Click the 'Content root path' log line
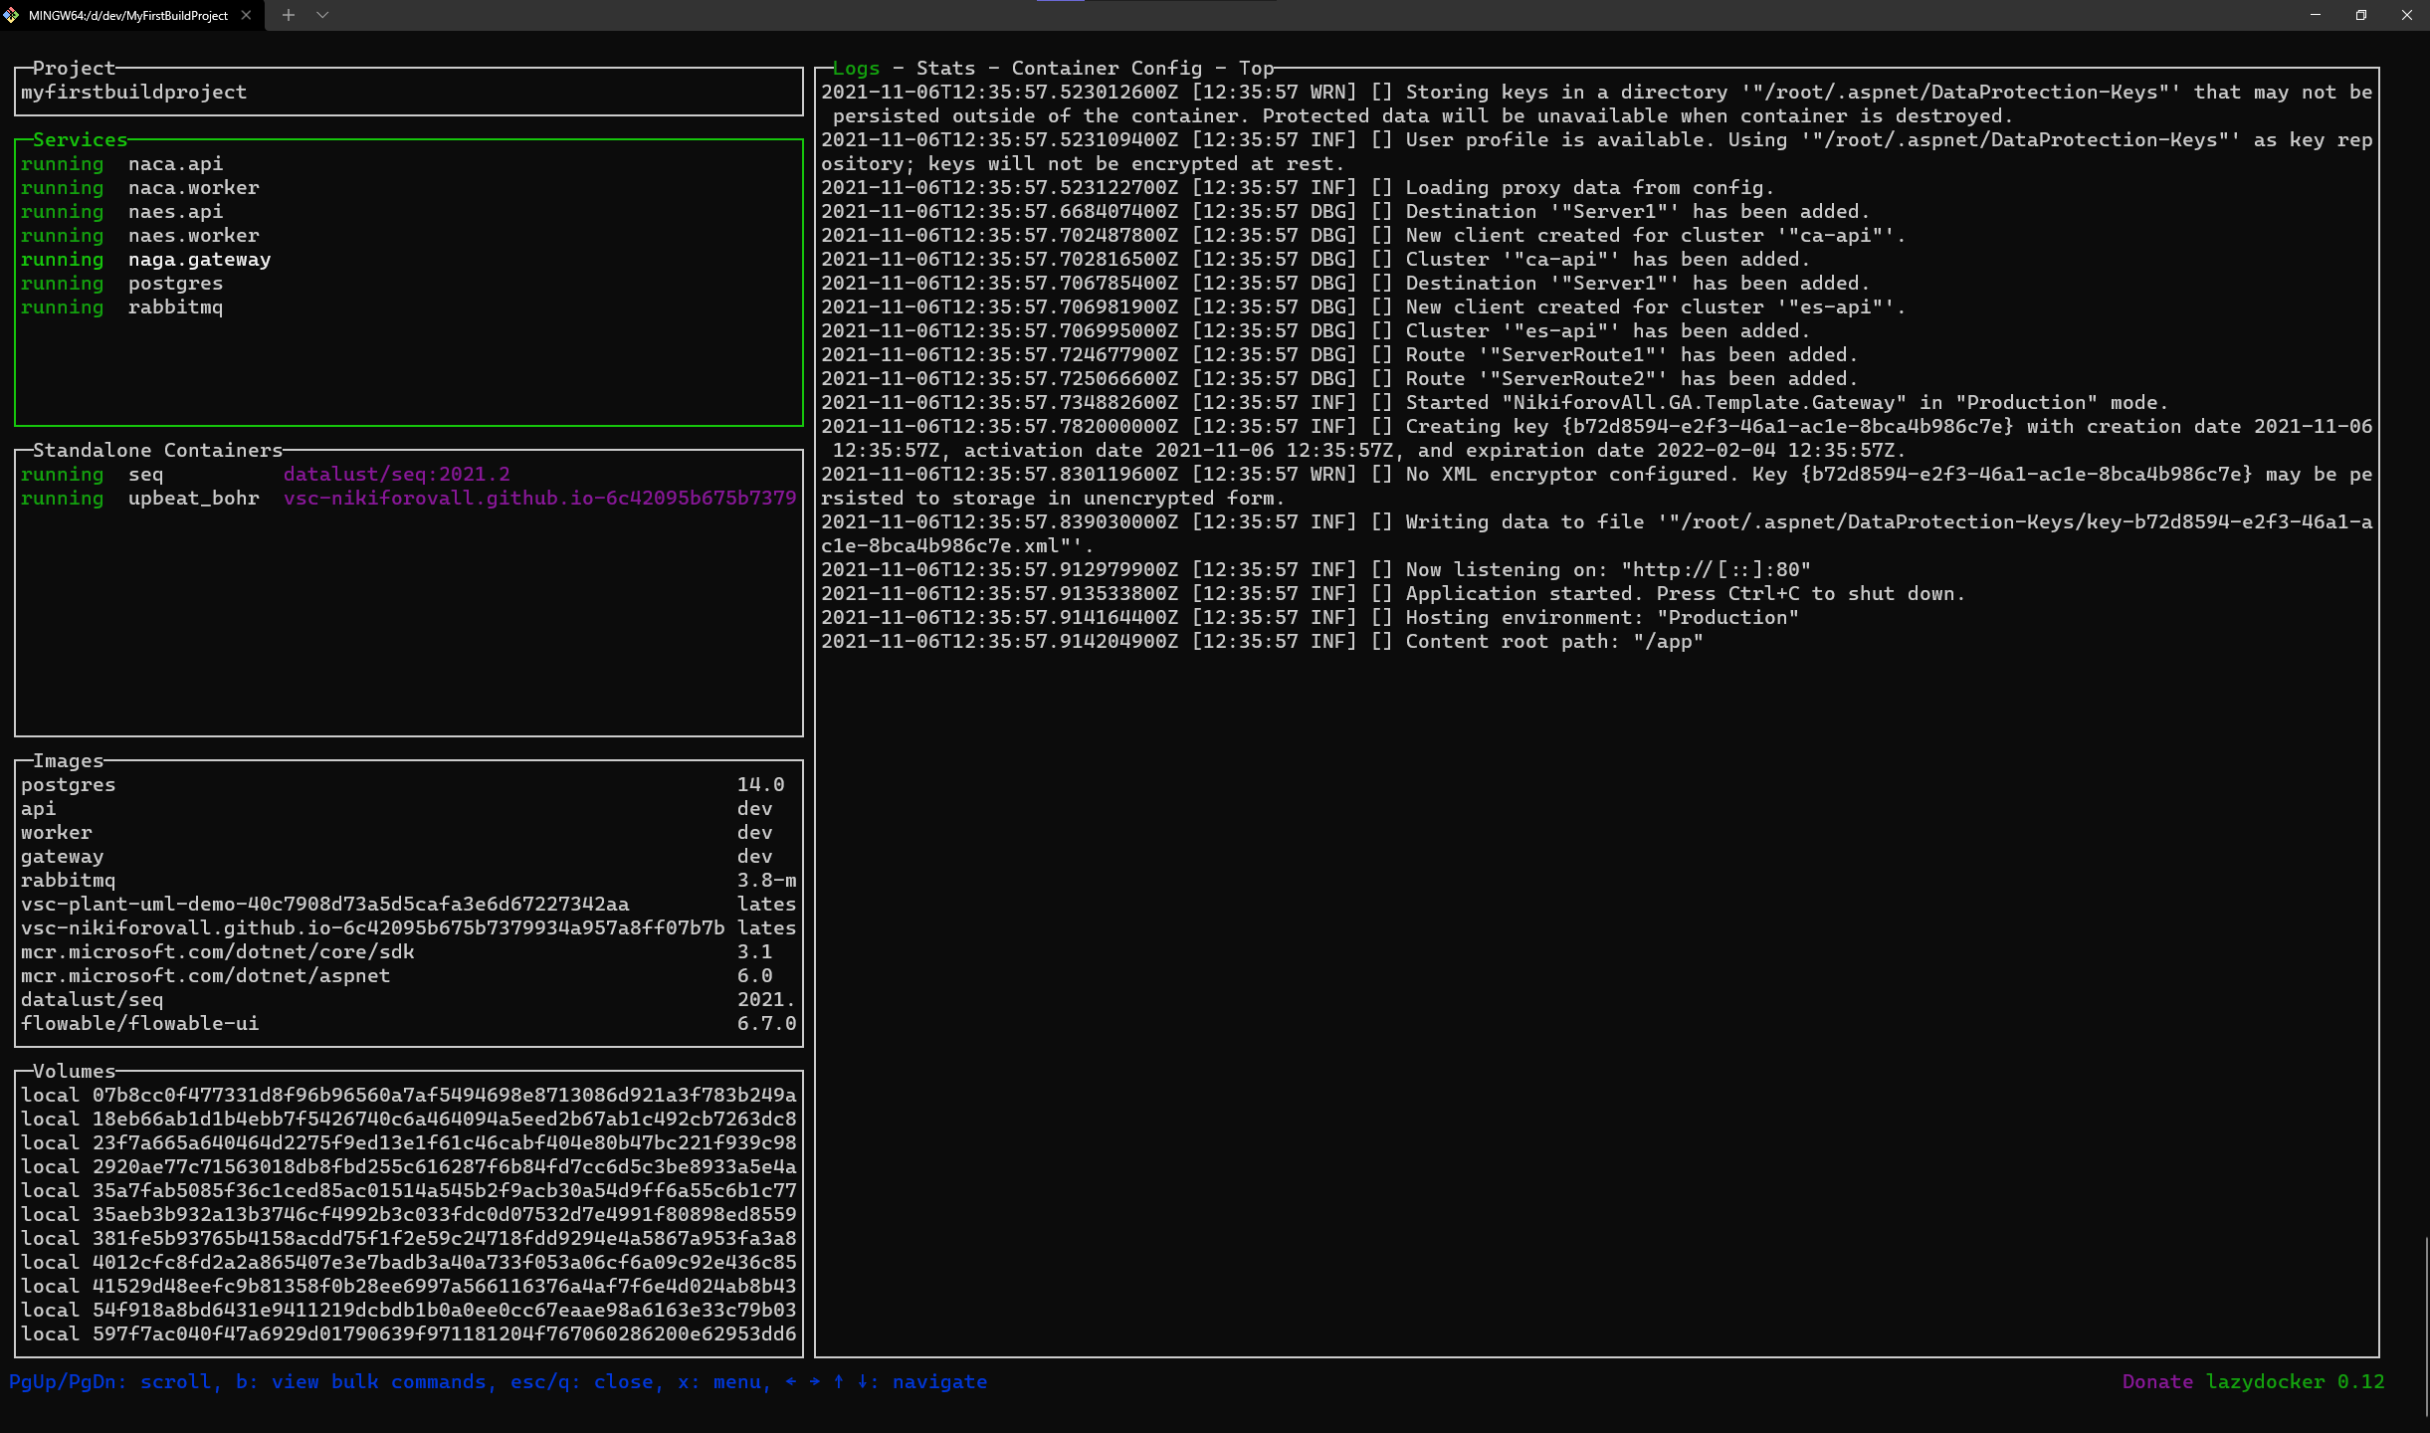The image size is (2430, 1433). tap(1262, 641)
